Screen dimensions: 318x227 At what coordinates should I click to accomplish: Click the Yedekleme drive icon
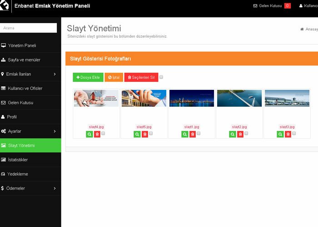[x=3, y=174]
